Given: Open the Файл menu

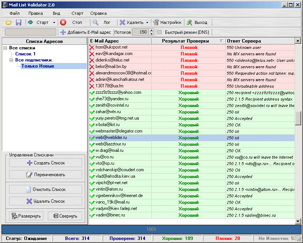Looking at the screenshot, I should point(15,13).
